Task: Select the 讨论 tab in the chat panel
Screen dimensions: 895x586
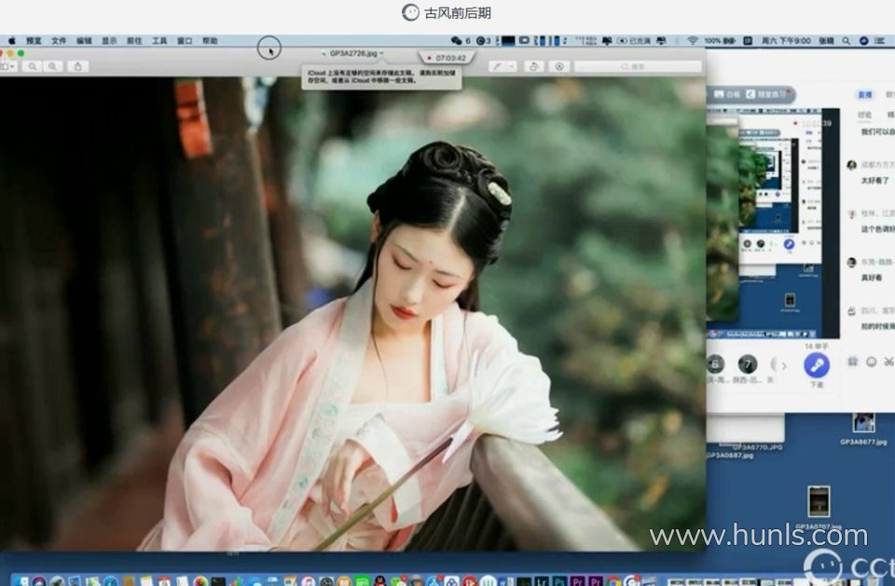Action: 865,115
